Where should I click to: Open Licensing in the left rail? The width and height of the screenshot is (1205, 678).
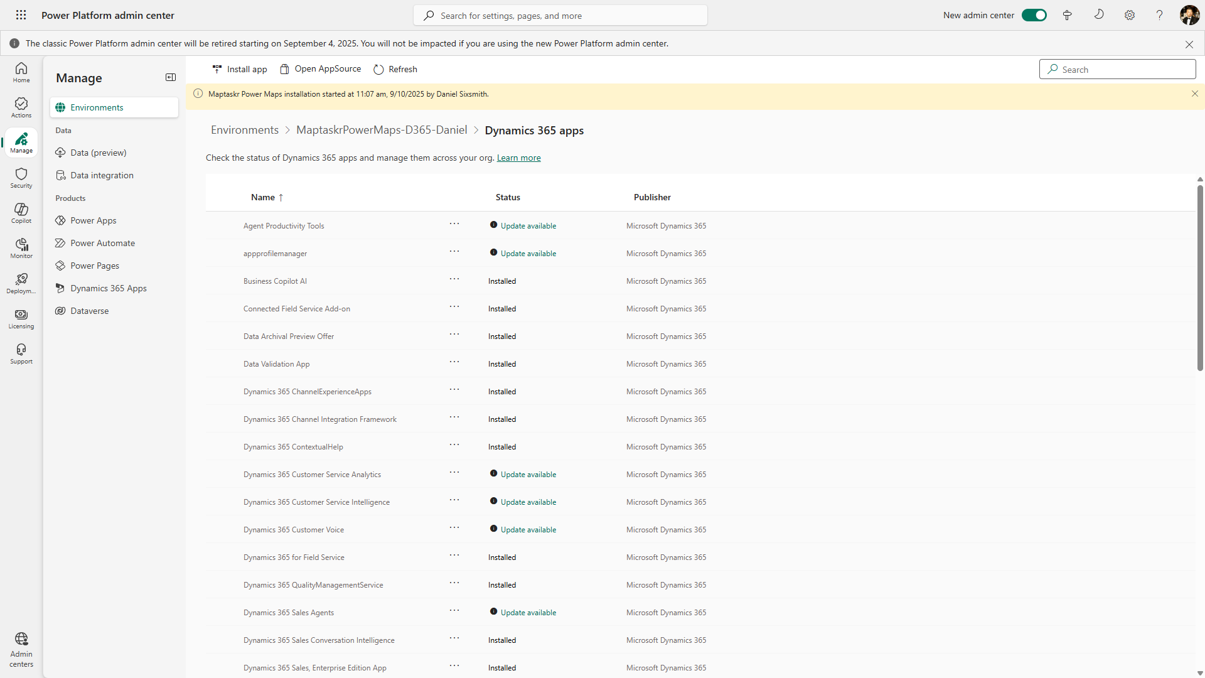point(21,318)
